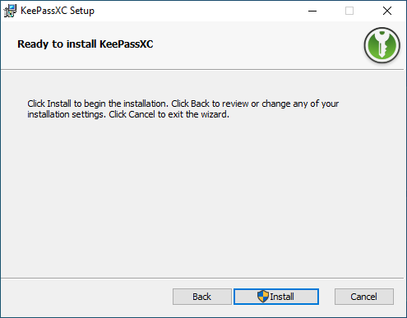This screenshot has width=407, height=318.
Task: Click the 'Click Install to begin' instruction line
Action: [183, 104]
